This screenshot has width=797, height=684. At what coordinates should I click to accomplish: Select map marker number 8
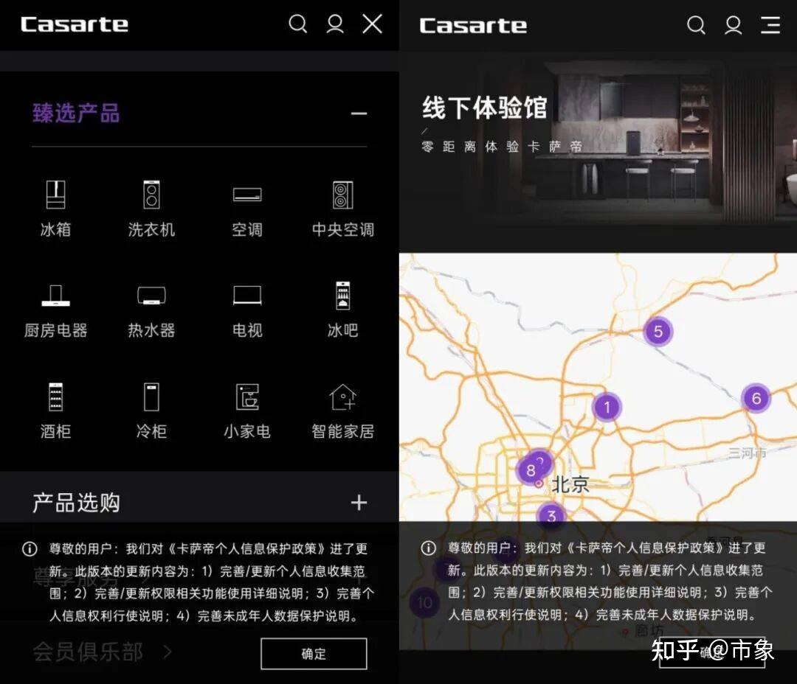[530, 471]
